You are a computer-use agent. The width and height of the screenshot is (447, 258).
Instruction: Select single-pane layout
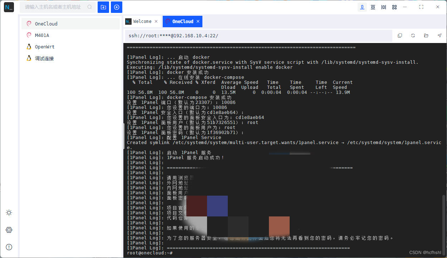(x=362, y=7)
